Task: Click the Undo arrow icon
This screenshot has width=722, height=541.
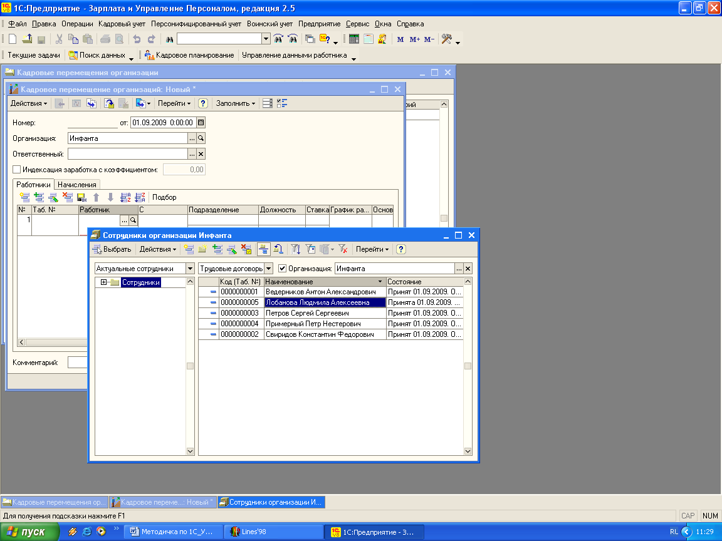Action: (137, 39)
